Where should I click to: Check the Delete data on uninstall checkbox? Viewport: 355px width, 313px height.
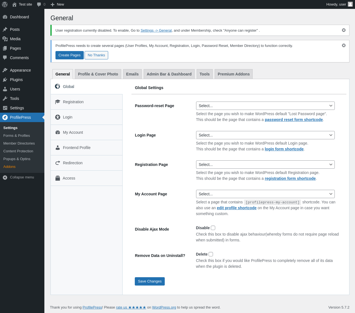[x=211, y=254]
